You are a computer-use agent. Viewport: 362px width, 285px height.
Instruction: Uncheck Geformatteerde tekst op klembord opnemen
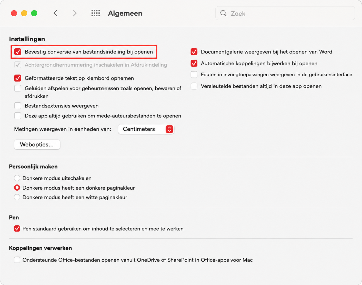point(18,78)
